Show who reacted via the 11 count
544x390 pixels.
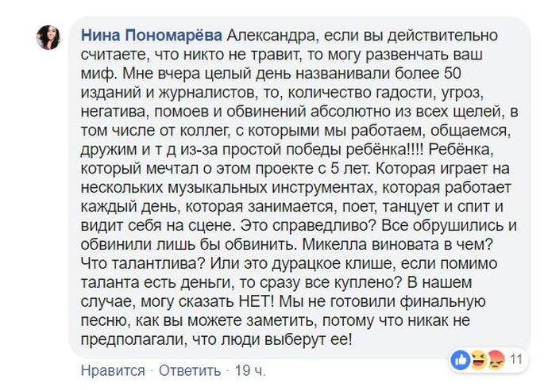click(x=516, y=360)
